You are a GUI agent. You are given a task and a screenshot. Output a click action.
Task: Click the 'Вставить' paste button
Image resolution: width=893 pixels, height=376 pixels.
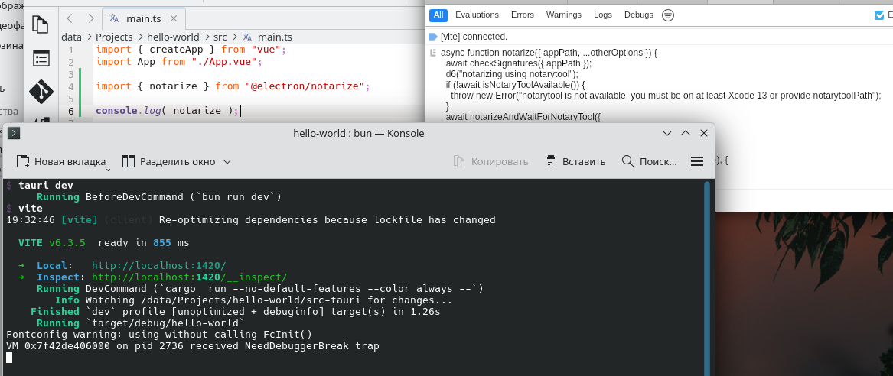click(575, 161)
